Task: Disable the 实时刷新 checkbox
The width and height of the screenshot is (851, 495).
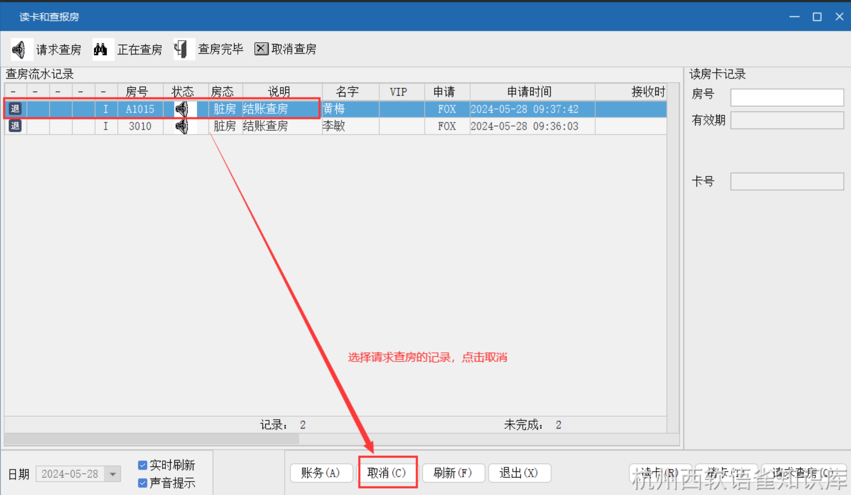Action: click(x=142, y=465)
